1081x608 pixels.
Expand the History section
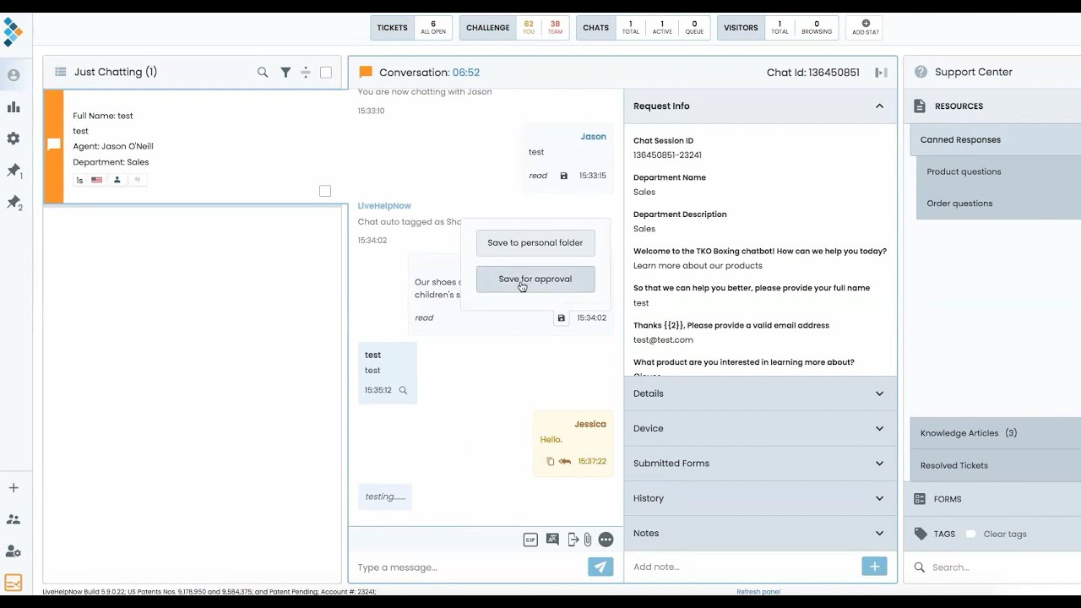tap(760, 498)
